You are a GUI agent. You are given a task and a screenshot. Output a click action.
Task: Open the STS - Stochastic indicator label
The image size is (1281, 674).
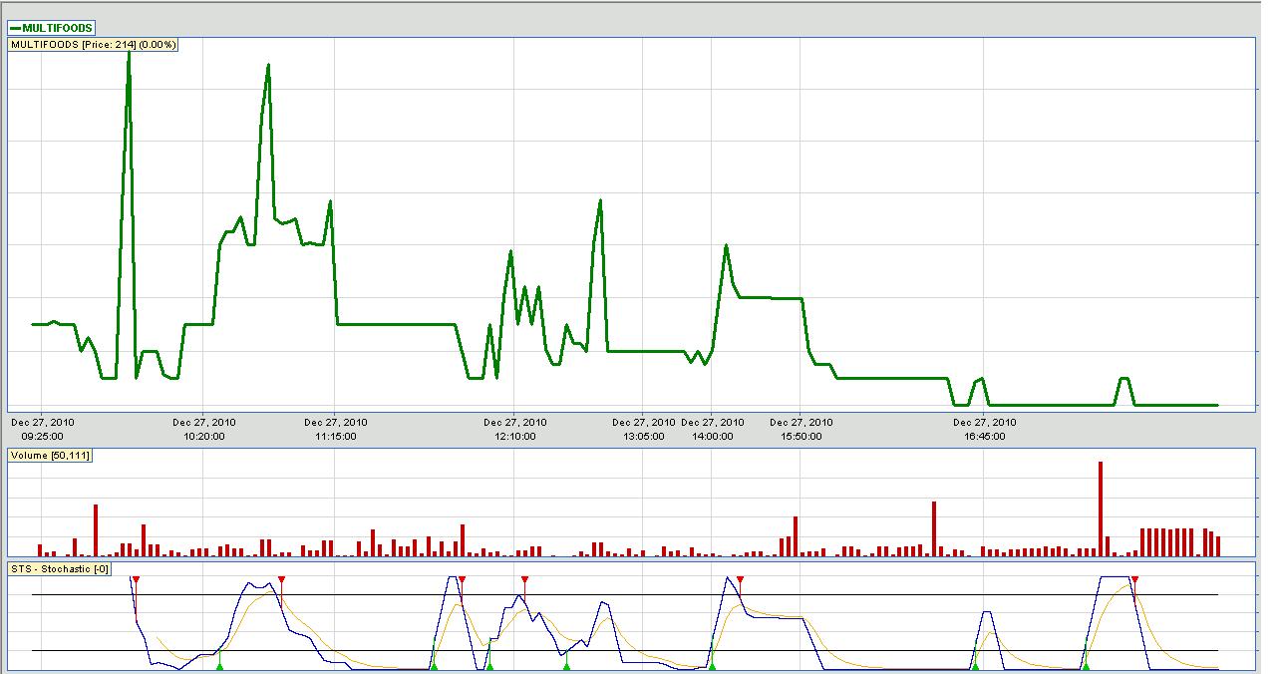(x=60, y=568)
